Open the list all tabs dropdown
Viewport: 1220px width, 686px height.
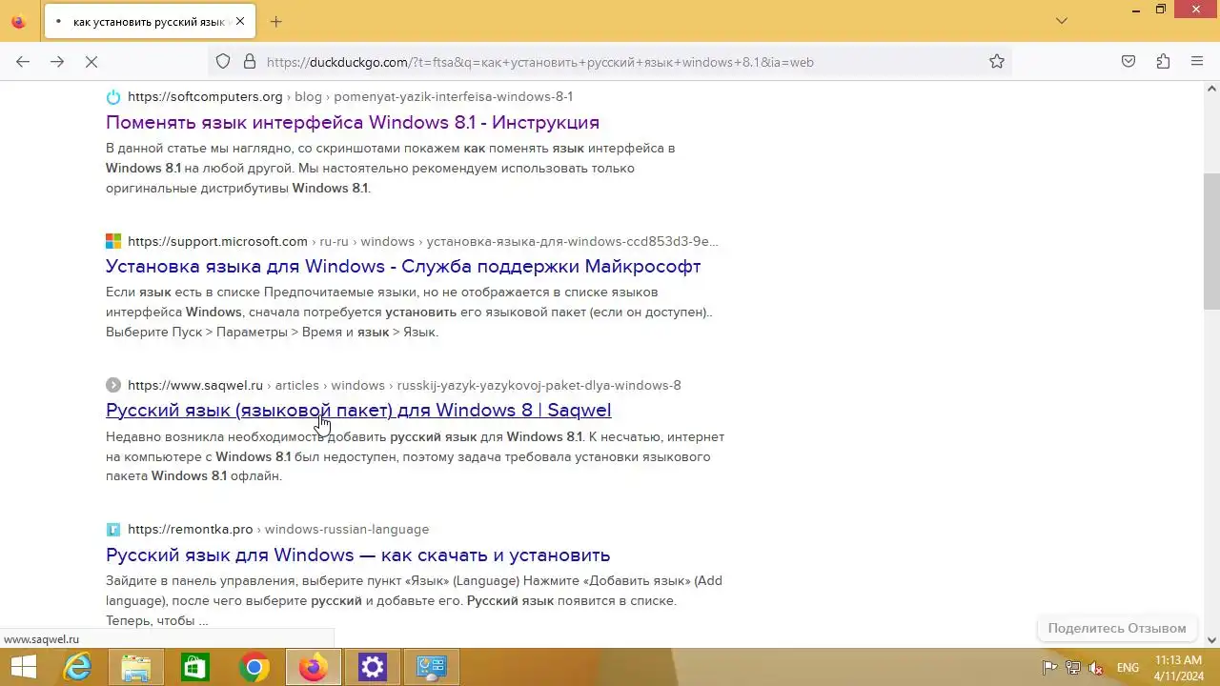(1062, 21)
